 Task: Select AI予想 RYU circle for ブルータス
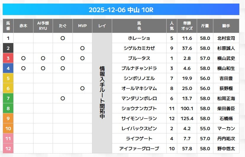[43, 58]
